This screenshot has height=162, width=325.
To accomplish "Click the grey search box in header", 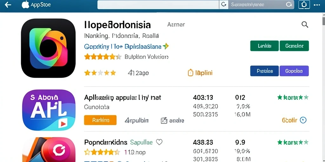I will point(261,4).
